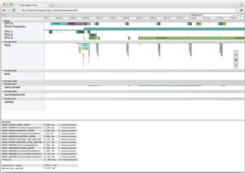The image size is (245, 173).
Task: Open the Categories filter
Action: [x=196, y=15]
